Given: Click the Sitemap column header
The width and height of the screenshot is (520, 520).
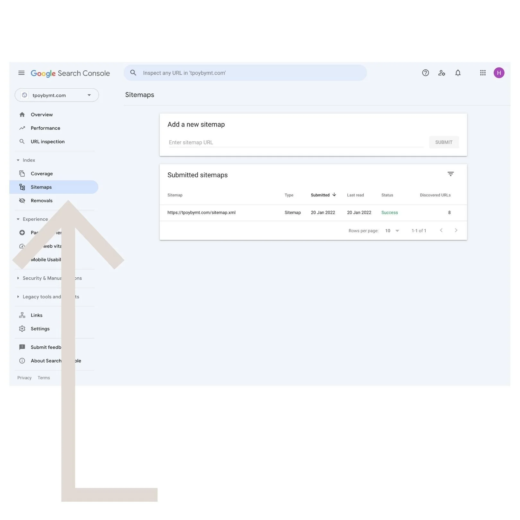Looking at the screenshot, I should (x=175, y=195).
